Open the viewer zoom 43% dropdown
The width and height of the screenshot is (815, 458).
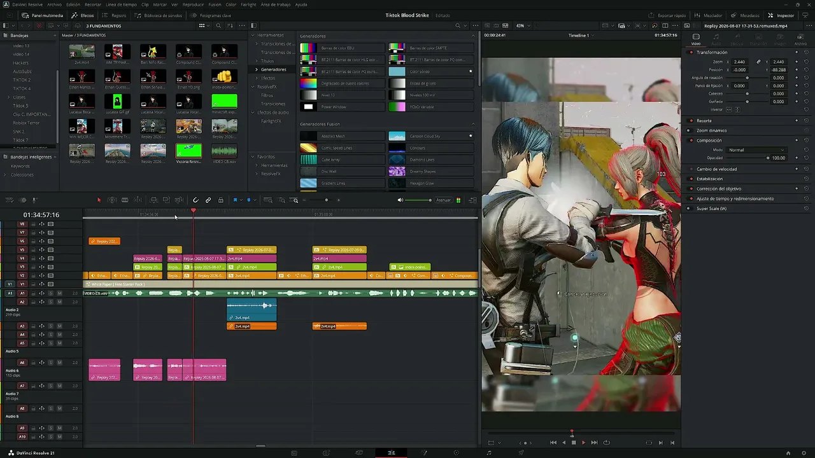point(522,26)
